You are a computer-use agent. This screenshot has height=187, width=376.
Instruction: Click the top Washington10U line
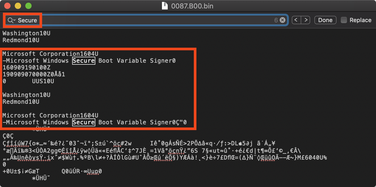[x=26, y=33]
